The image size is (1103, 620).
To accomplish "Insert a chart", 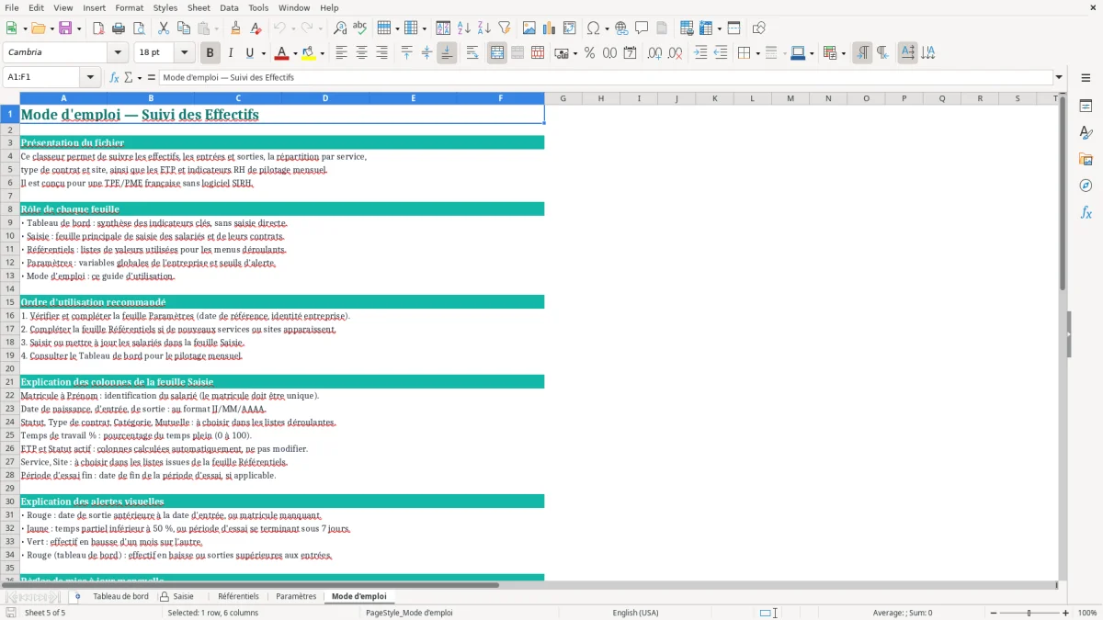I will (x=550, y=28).
